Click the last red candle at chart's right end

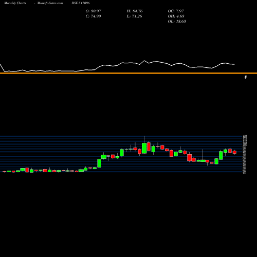pos(234,152)
